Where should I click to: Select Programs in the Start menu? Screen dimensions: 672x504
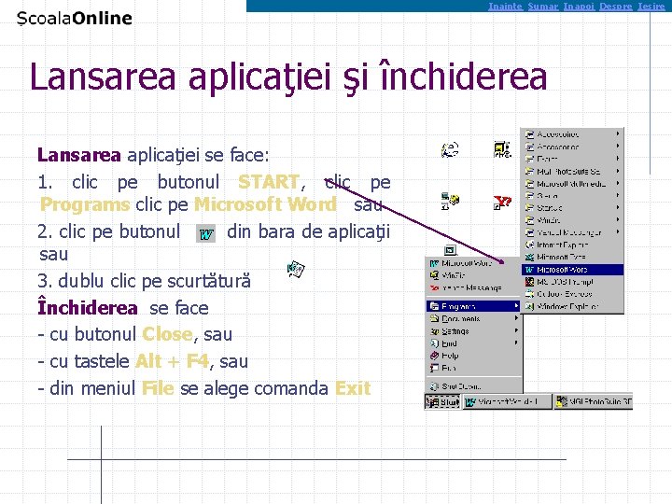473,306
